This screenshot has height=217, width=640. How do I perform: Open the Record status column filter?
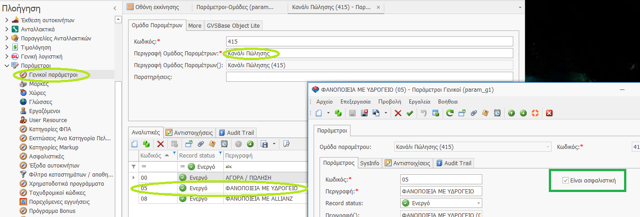[x=221, y=153]
